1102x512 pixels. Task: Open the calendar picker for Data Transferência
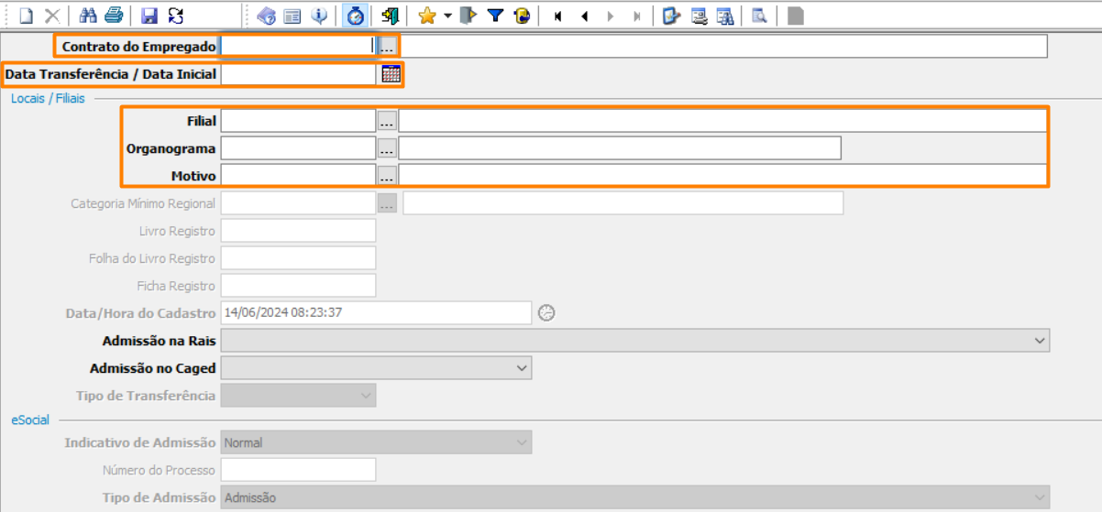[x=391, y=74]
